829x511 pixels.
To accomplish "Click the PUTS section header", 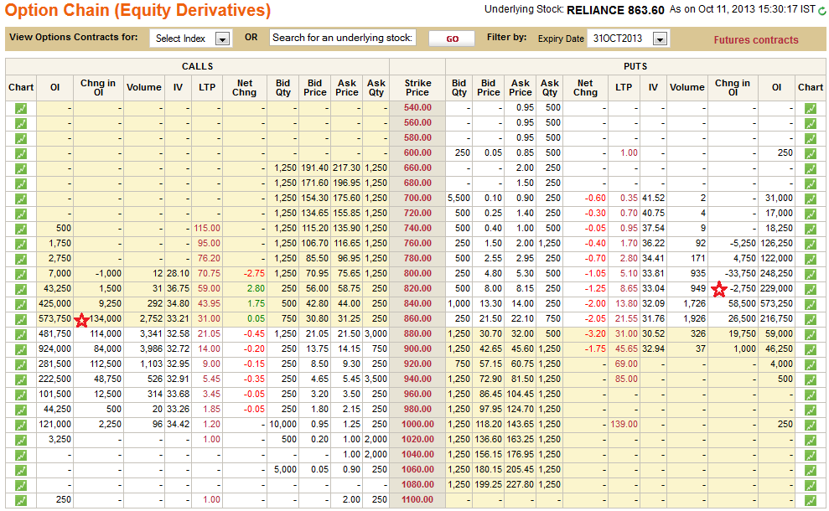I will point(635,66).
